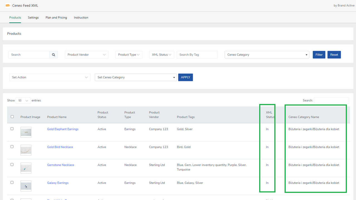The height and width of the screenshot is (200, 356).
Task: Click the Reset button
Action: click(x=334, y=55)
